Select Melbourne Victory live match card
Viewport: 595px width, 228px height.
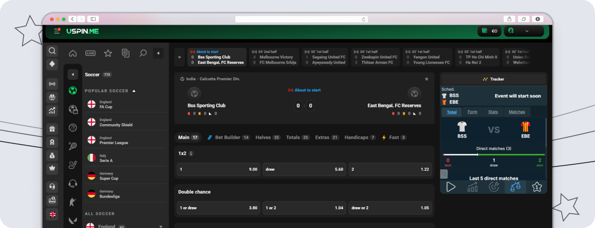tap(273, 57)
